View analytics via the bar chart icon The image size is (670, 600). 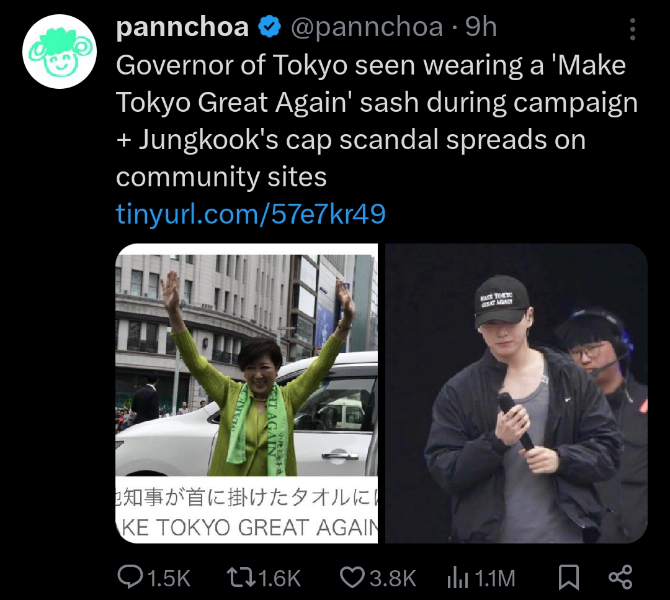tap(458, 578)
